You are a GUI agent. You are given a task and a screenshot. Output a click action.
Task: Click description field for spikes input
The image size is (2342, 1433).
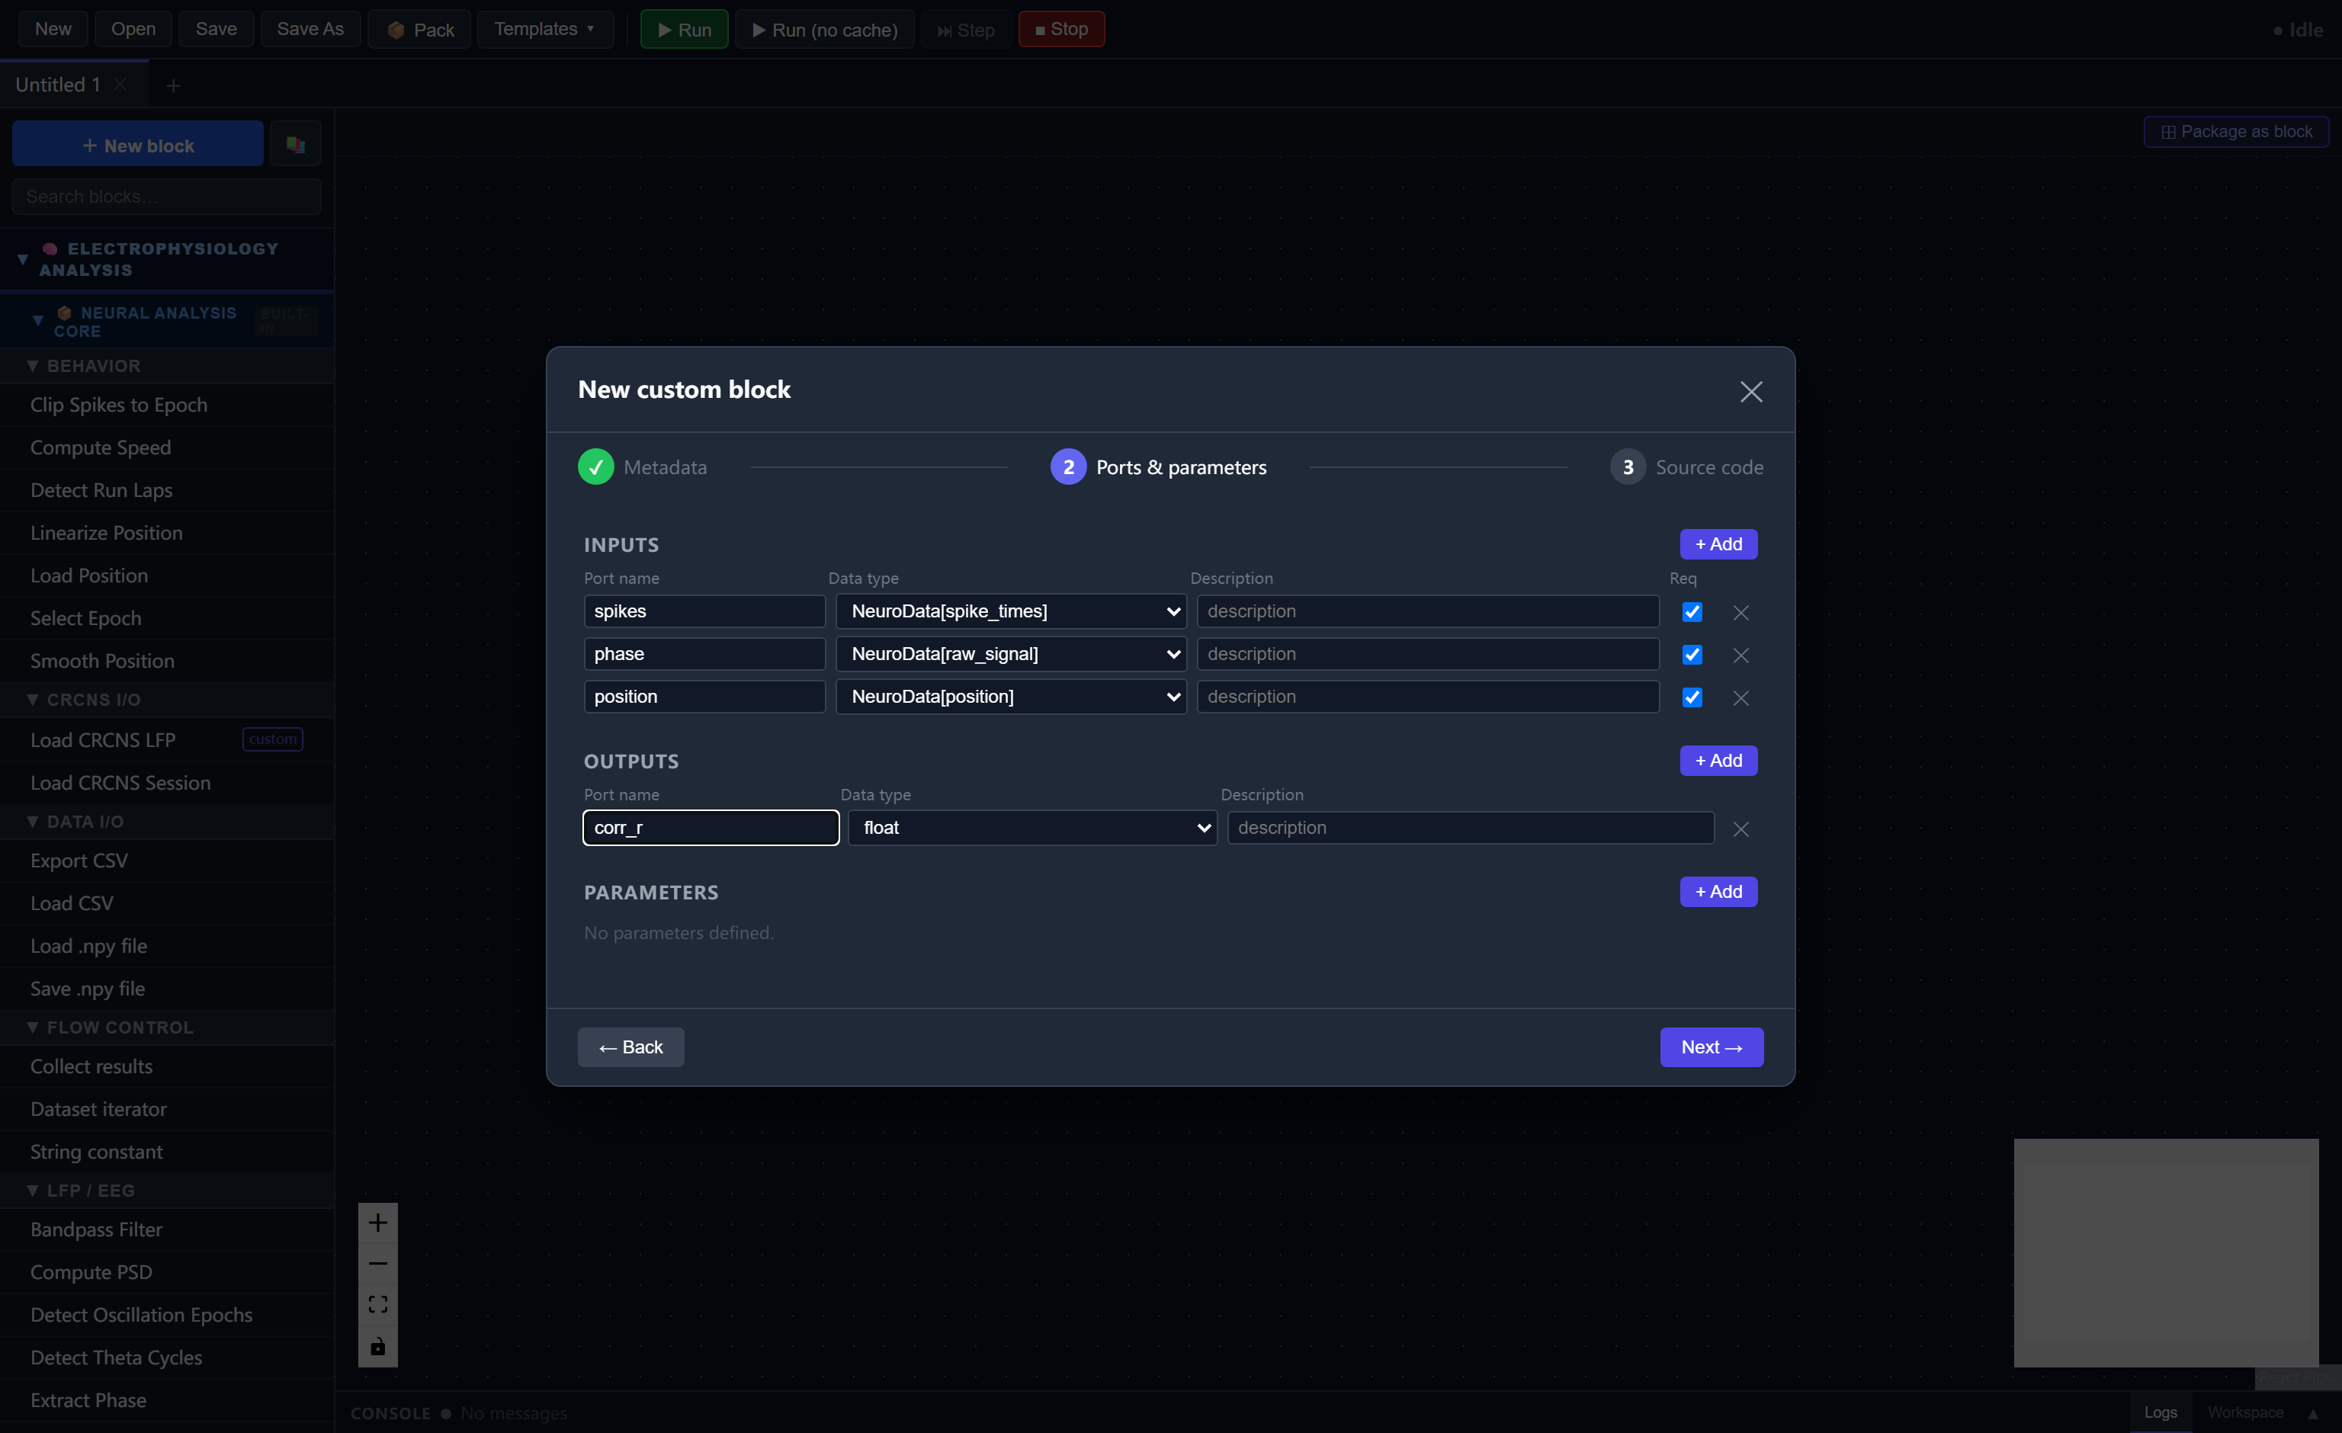click(1428, 612)
